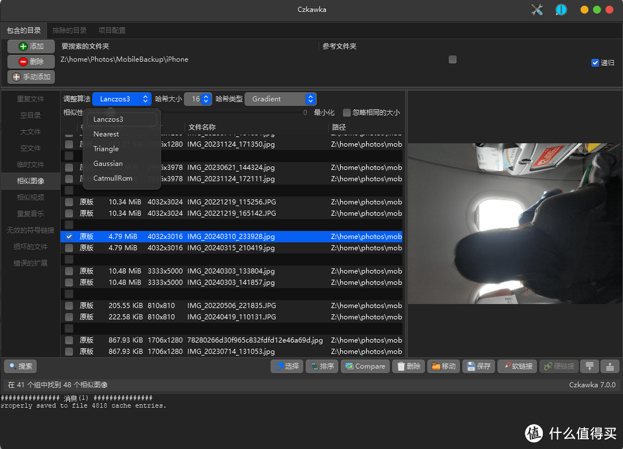Click the trash 删除 button in bottom toolbar
Screen dimensions: 623x449
click(x=408, y=366)
